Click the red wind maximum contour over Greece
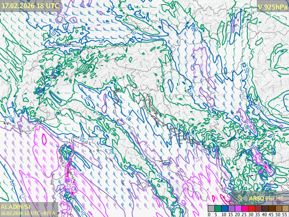The height and width of the screenshot is (217, 289). pyautogui.click(x=266, y=168)
